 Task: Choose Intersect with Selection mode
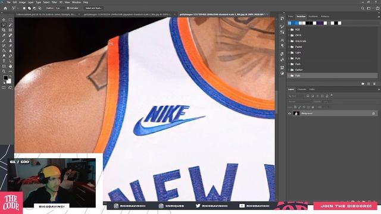pos(40,8)
